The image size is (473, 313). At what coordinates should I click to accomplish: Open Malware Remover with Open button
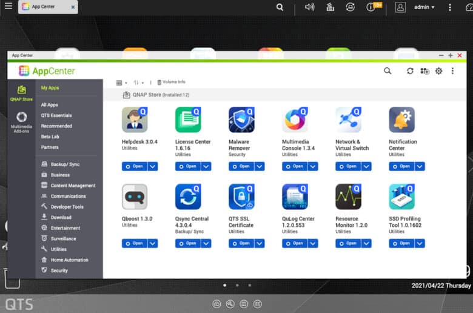[x=241, y=166]
